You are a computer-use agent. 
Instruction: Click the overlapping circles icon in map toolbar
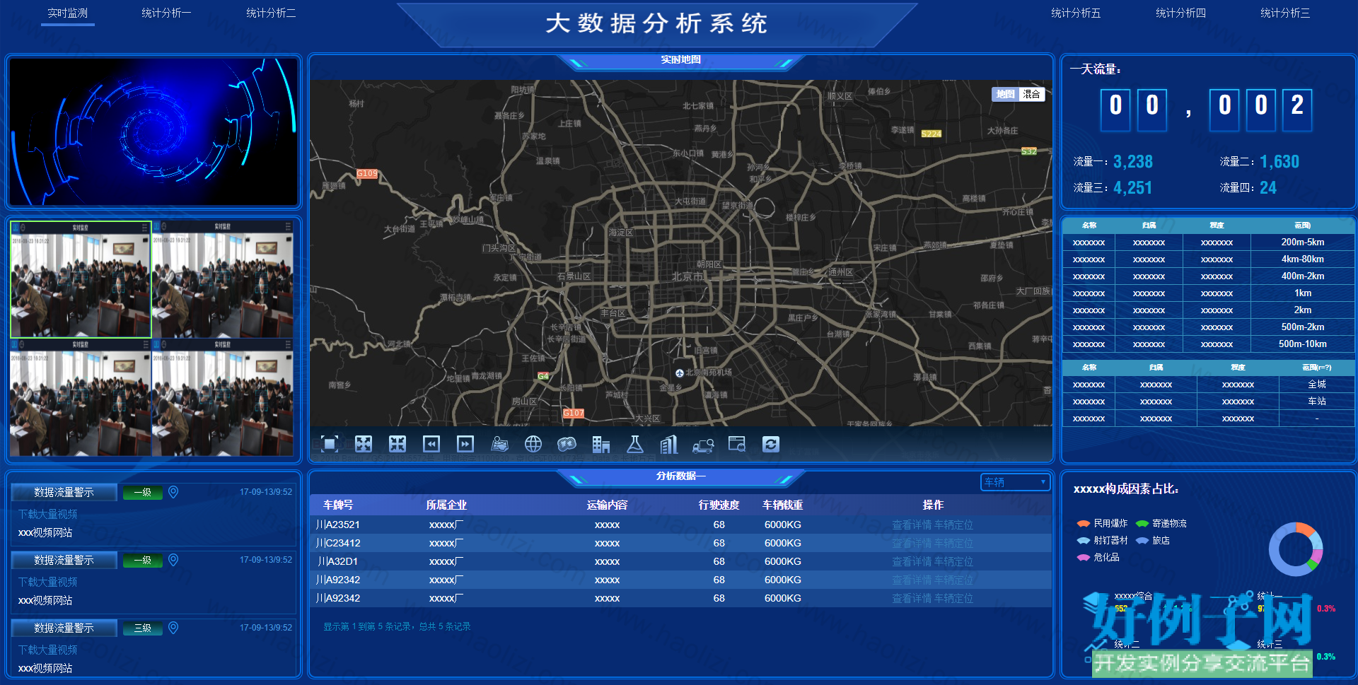(567, 444)
